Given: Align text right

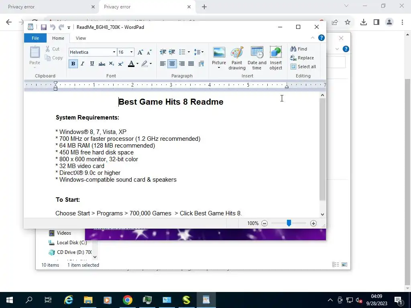Looking at the screenshot, I should pos(182,64).
